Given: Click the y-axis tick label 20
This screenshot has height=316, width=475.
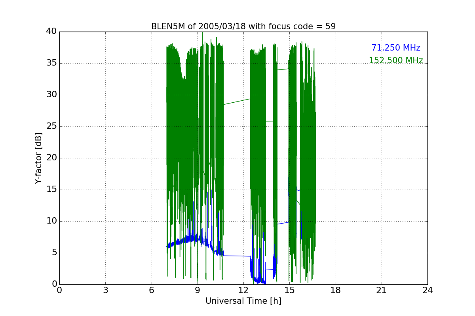Looking at the screenshot, I should [51, 158].
